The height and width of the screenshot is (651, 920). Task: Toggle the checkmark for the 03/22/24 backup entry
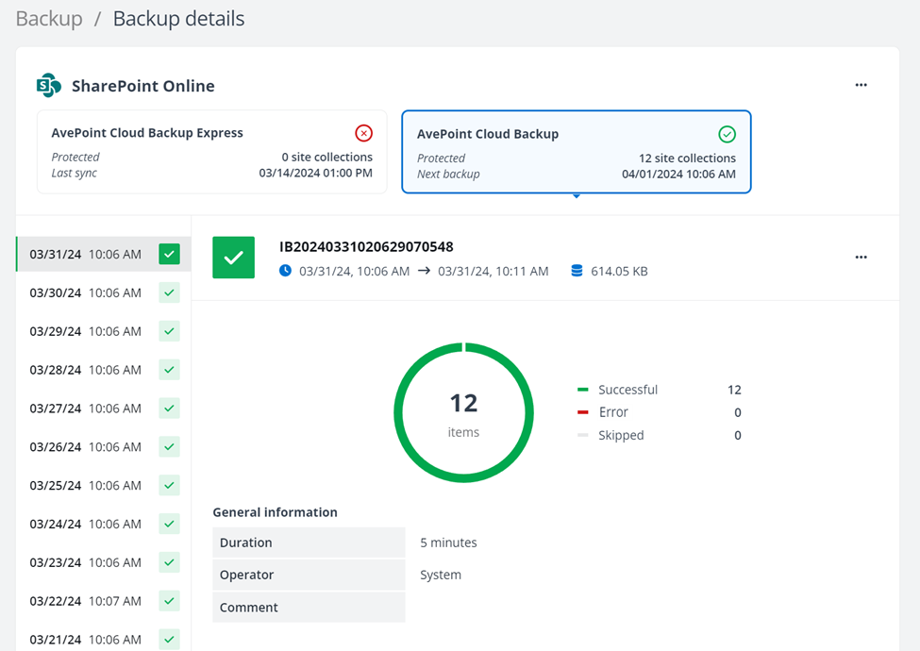[x=169, y=601]
